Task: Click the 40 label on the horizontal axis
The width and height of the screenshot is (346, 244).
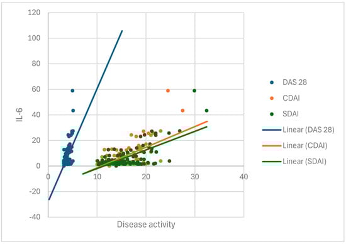Action: (x=243, y=177)
